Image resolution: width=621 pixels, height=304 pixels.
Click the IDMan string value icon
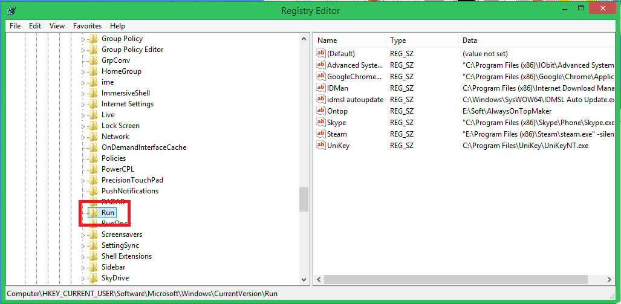321,88
